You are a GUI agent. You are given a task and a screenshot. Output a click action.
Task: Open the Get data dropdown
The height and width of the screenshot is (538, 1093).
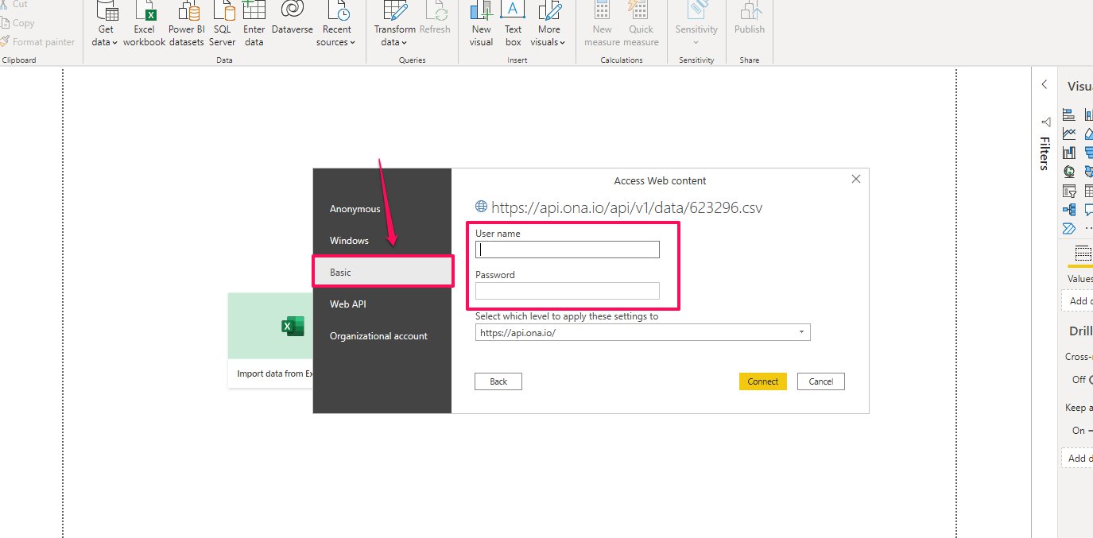(105, 25)
